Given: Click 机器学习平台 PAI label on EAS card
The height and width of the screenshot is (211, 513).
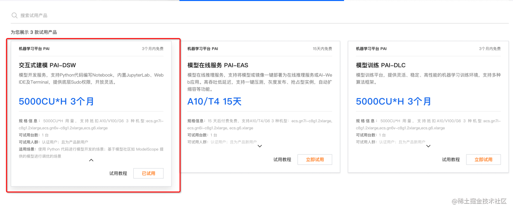Looking at the screenshot, I should (203, 49).
